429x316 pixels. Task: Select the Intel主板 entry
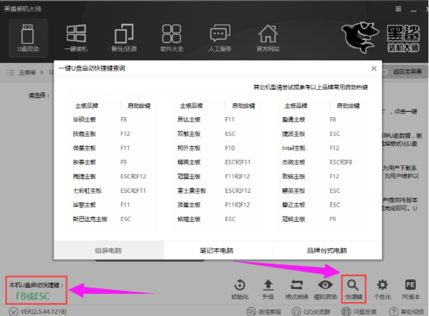coord(294,148)
